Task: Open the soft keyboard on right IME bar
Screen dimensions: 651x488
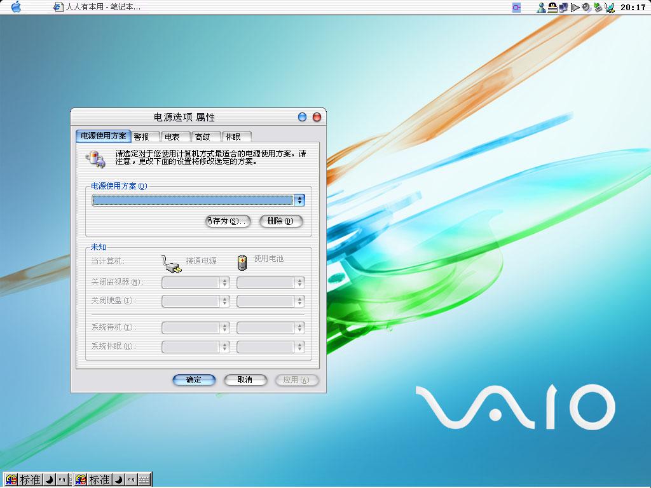Action: pos(144,480)
